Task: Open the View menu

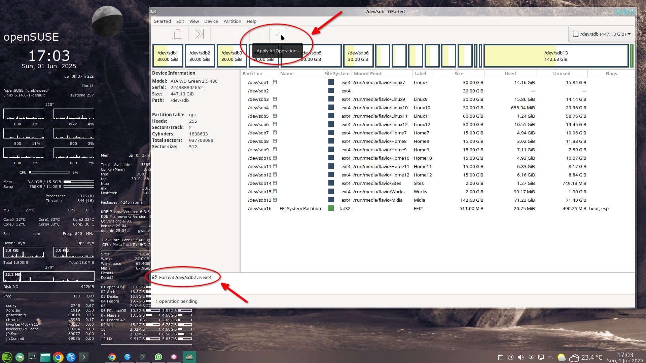Action: point(194,21)
